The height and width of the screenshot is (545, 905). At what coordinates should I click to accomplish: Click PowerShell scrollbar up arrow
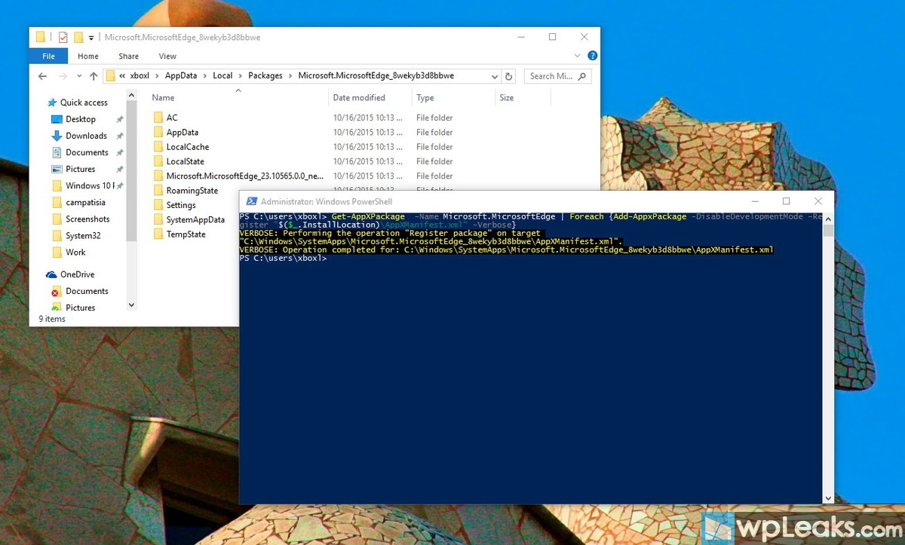[x=828, y=217]
